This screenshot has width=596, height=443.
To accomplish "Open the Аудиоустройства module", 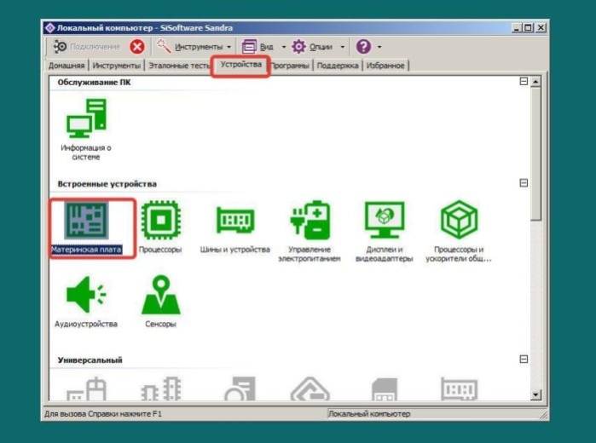I will (x=86, y=302).
